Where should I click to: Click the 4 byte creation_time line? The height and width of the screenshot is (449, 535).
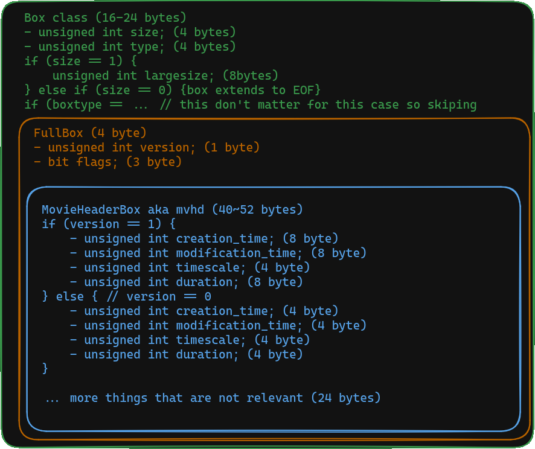tap(204, 311)
